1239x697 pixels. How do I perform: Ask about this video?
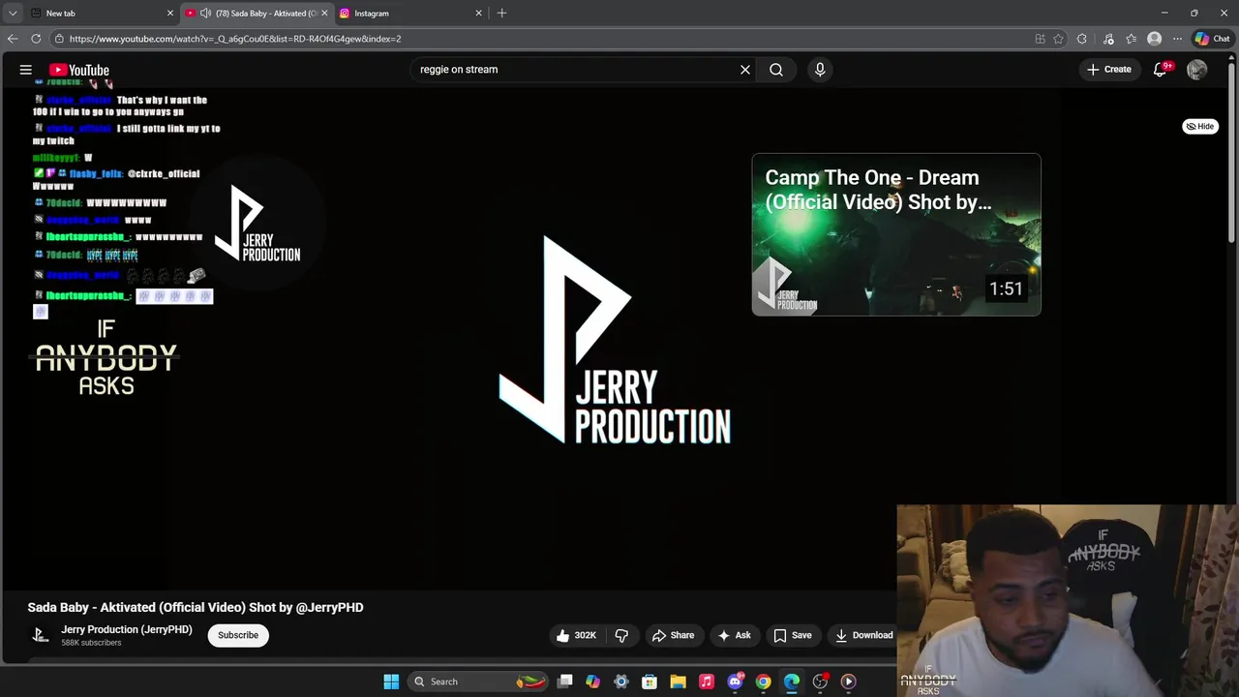coord(734,636)
